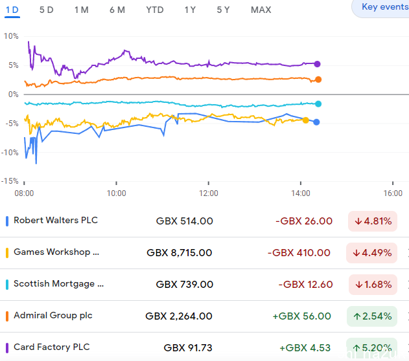Click the price GBX 514.00
409x361 pixels.
[x=185, y=221]
